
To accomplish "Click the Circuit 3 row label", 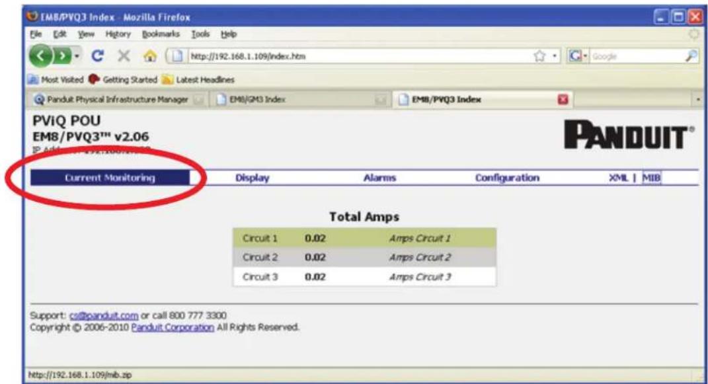I will (260, 277).
